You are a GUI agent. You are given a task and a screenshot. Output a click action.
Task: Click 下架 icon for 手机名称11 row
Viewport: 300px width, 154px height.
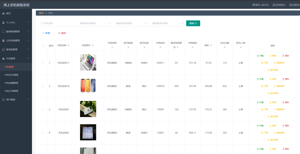[262, 63]
